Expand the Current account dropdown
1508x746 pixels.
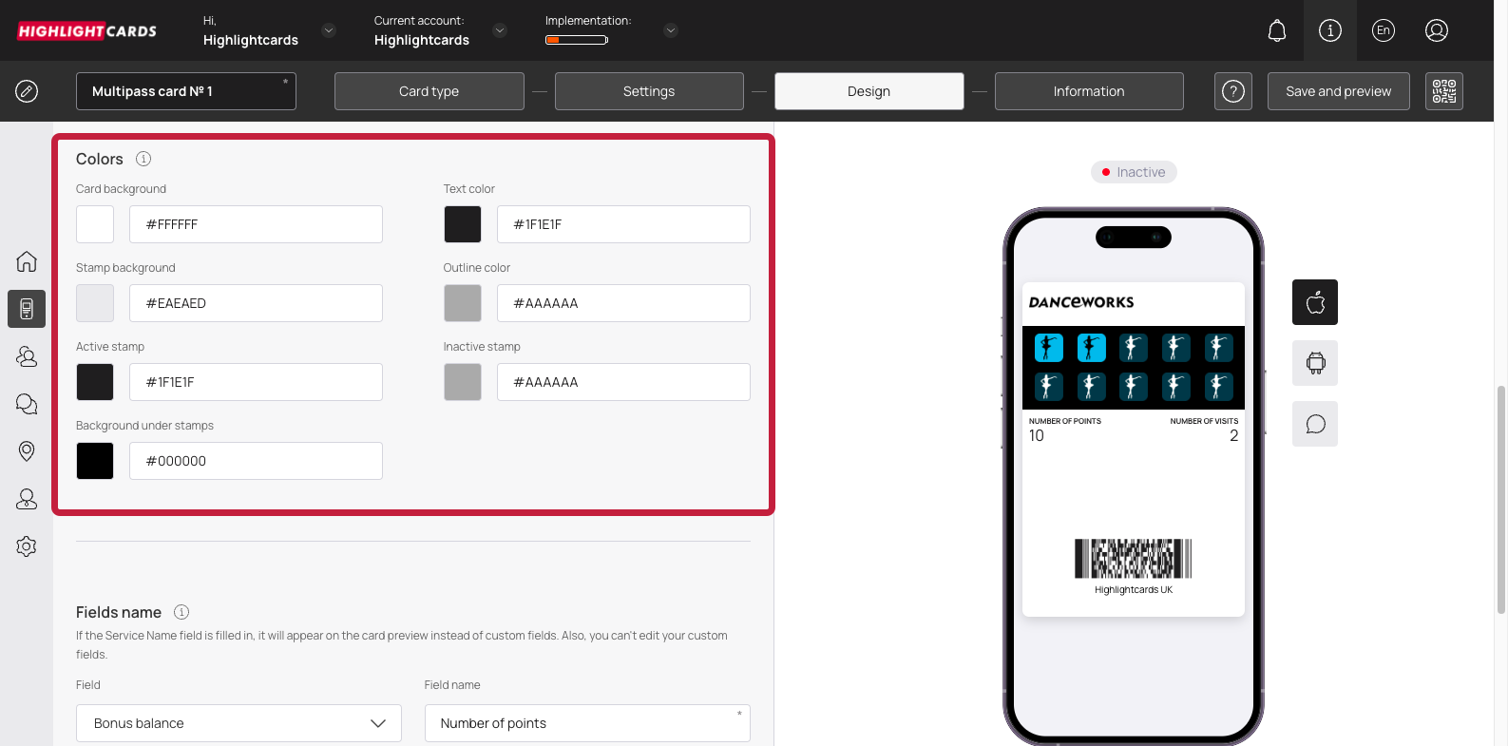500,30
